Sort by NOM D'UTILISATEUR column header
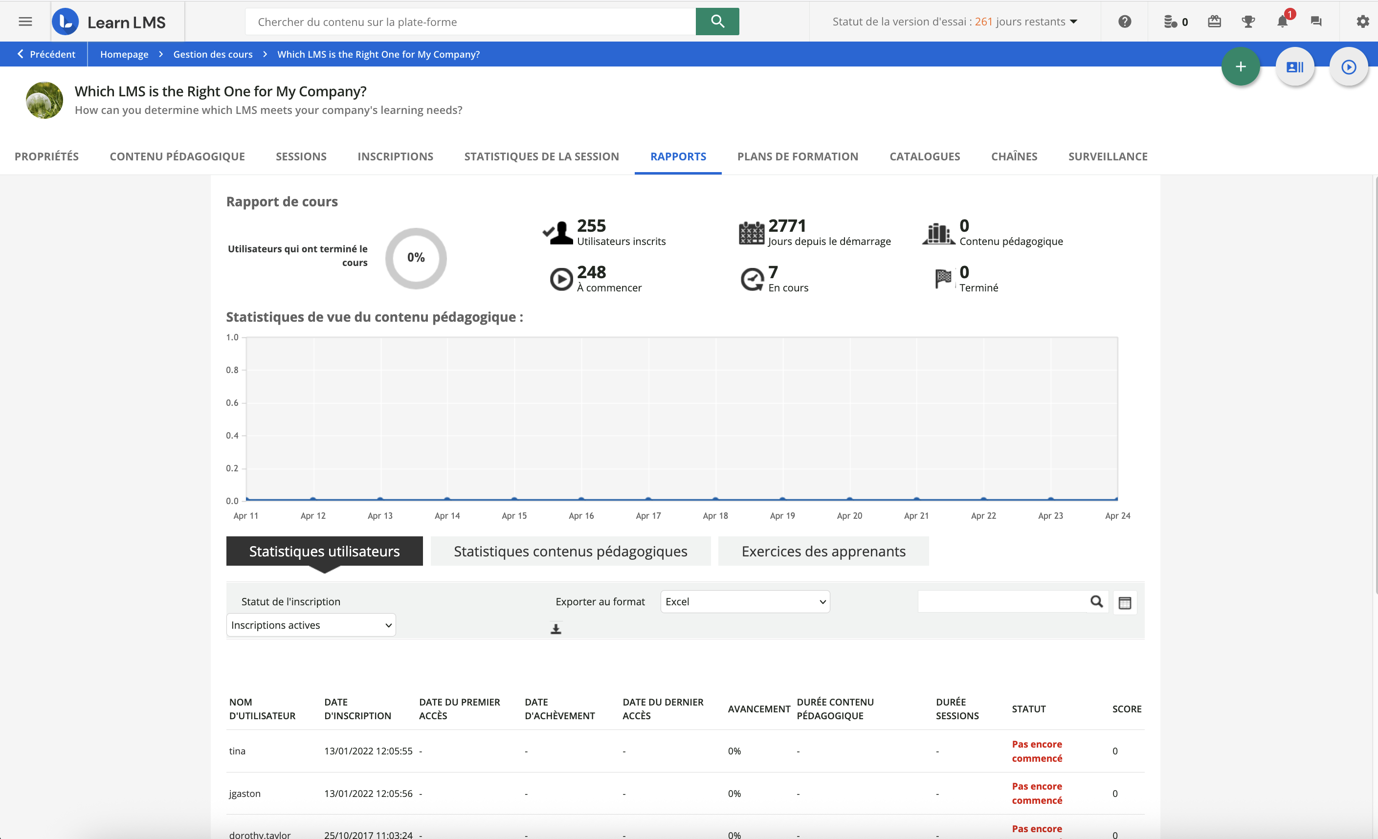This screenshot has height=839, width=1378. pyautogui.click(x=262, y=708)
